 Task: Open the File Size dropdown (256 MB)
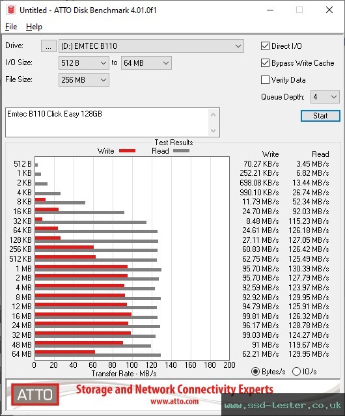pyautogui.click(x=84, y=80)
